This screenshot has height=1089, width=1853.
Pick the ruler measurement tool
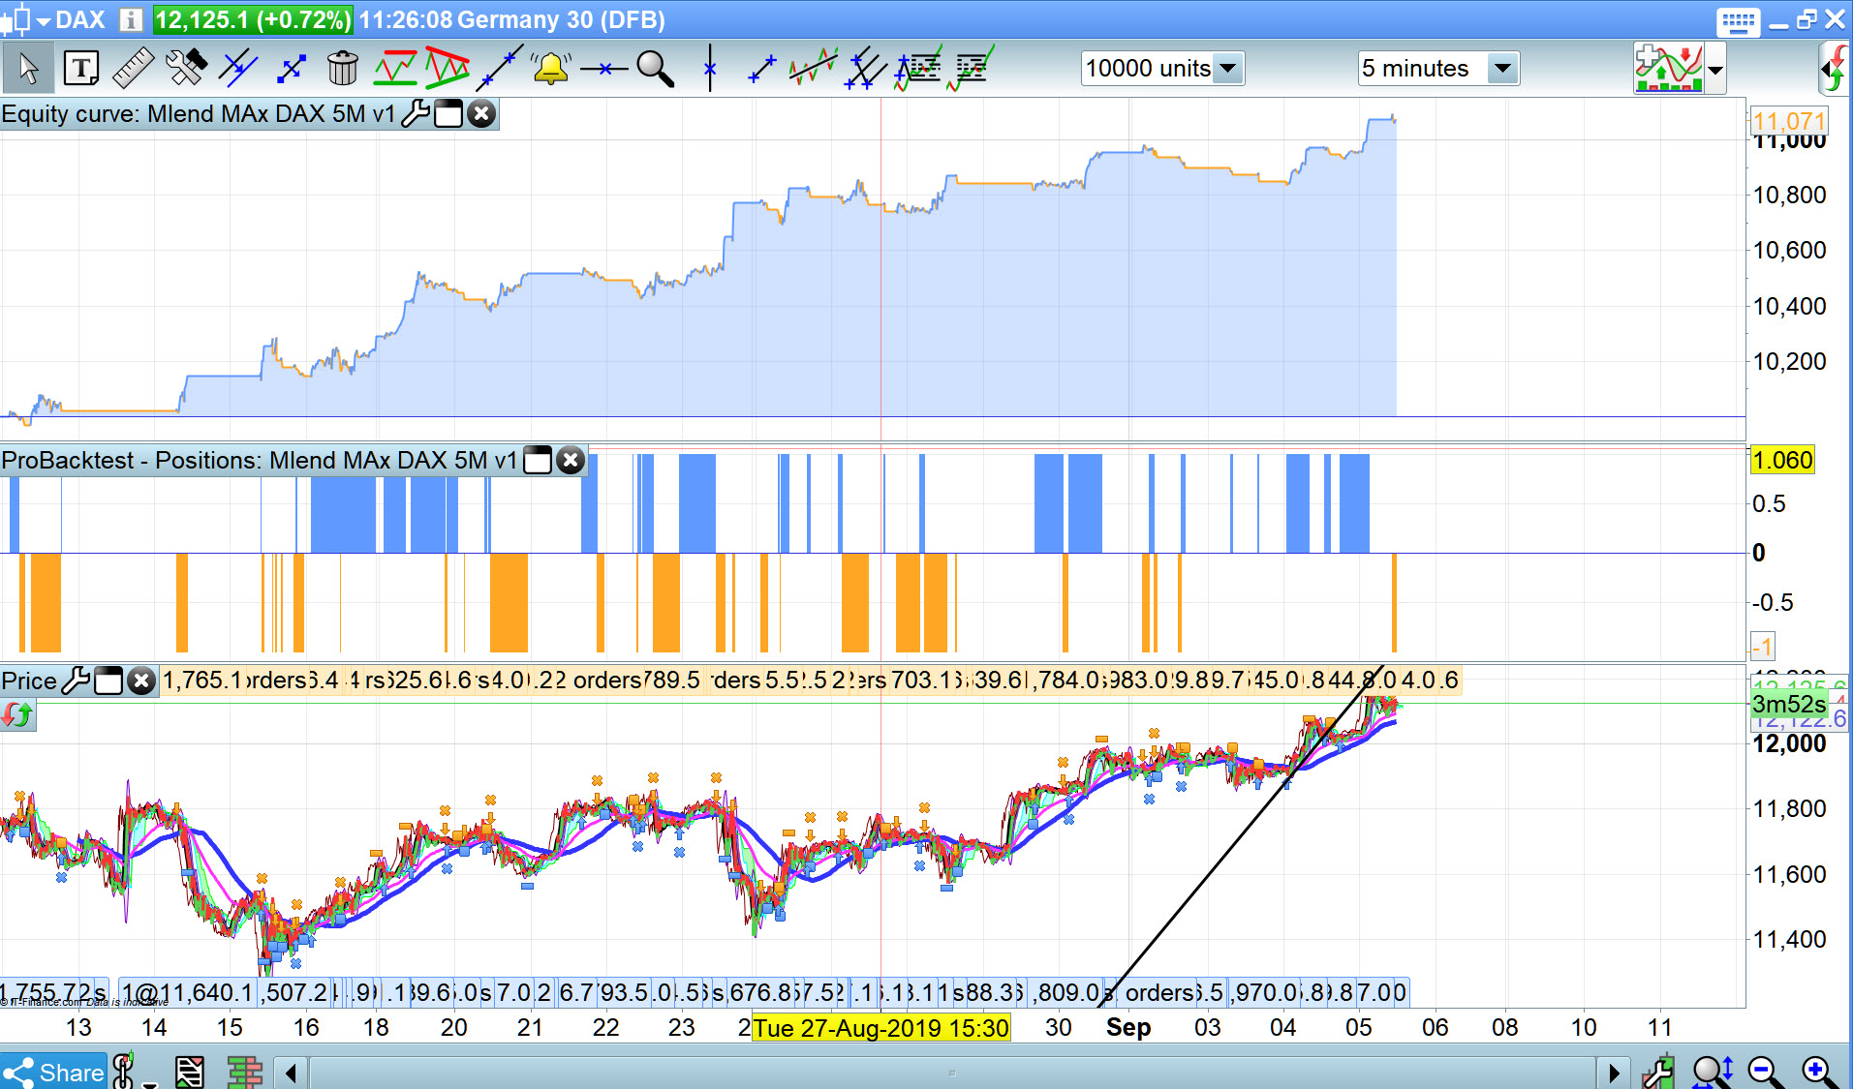click(x=133, y=69)
